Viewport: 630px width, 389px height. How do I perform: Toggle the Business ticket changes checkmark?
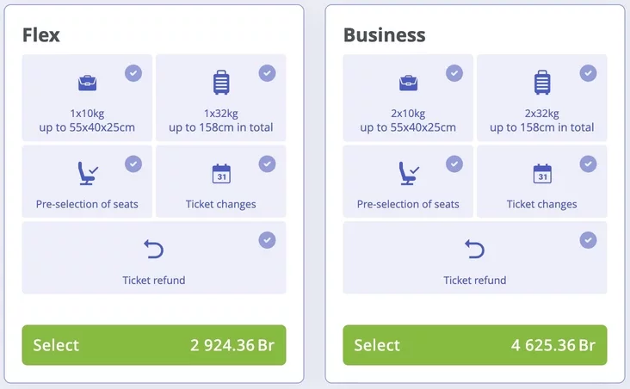(588, 164)
